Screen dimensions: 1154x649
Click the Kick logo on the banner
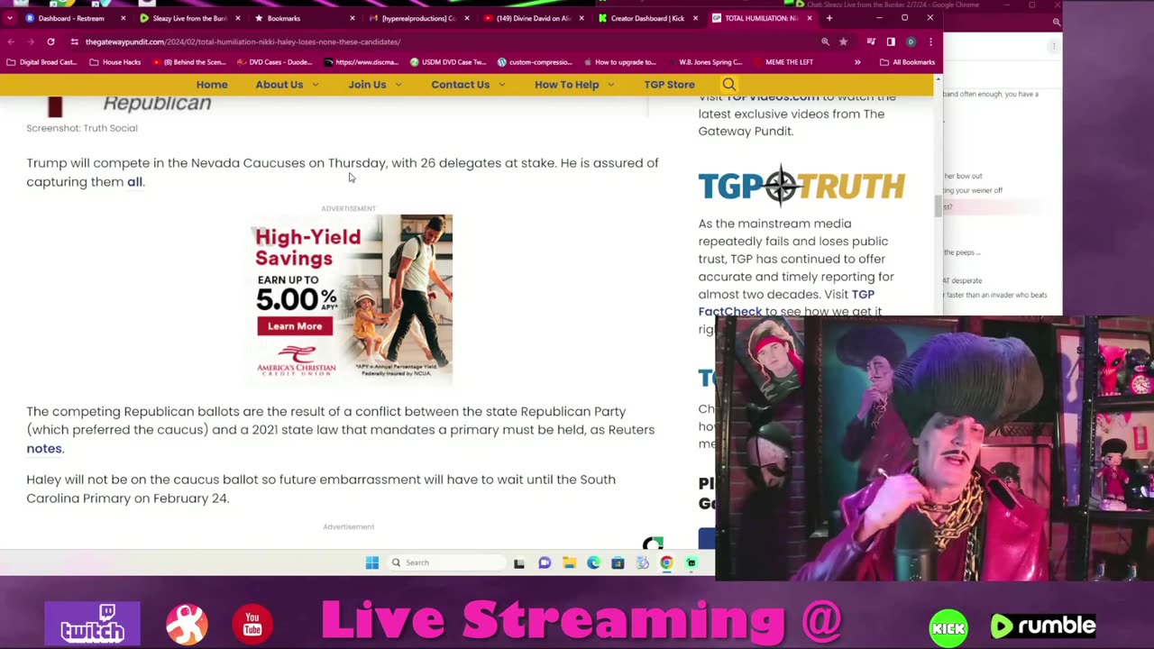pyautogui.click(x=948, y=627)
